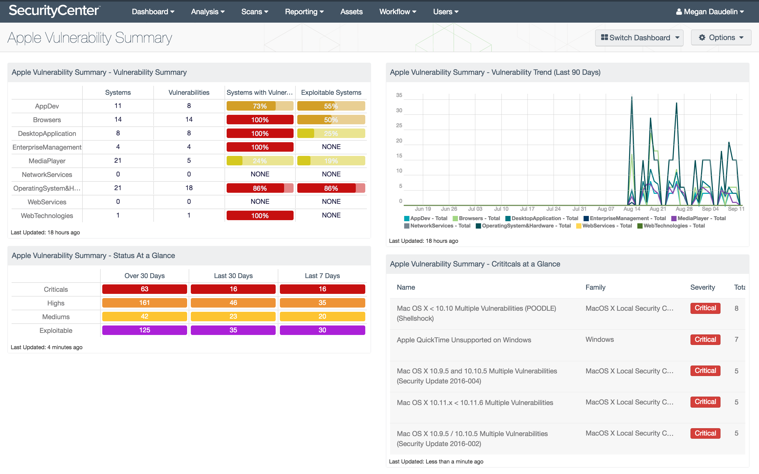Toggle AppDev - Total legend swatch

tap(407, 219)
